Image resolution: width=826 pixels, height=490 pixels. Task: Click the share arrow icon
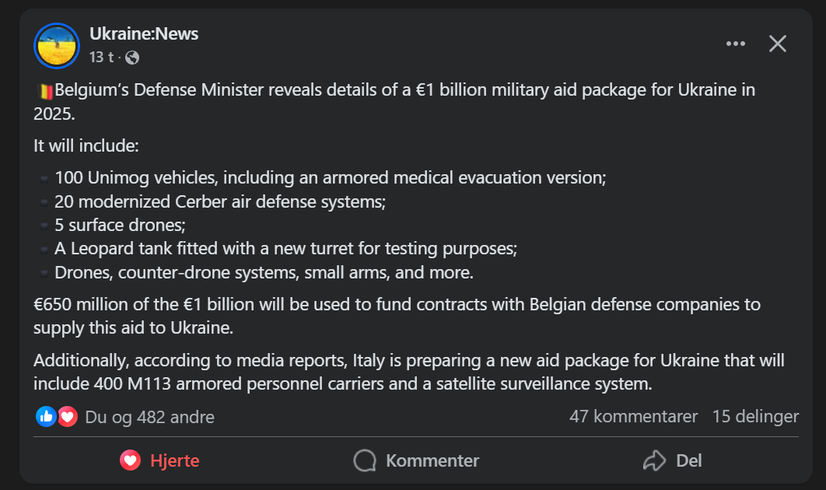[654, 460]
